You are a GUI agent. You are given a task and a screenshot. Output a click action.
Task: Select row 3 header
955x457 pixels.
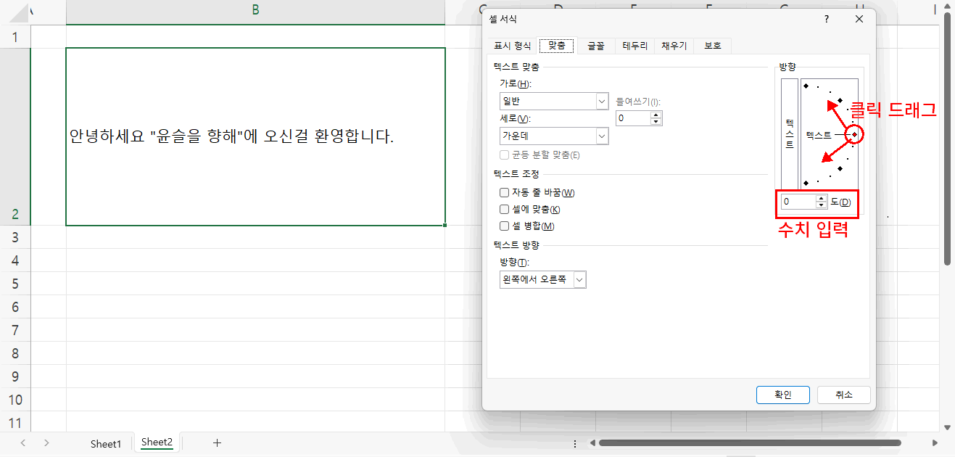[16, 237]
